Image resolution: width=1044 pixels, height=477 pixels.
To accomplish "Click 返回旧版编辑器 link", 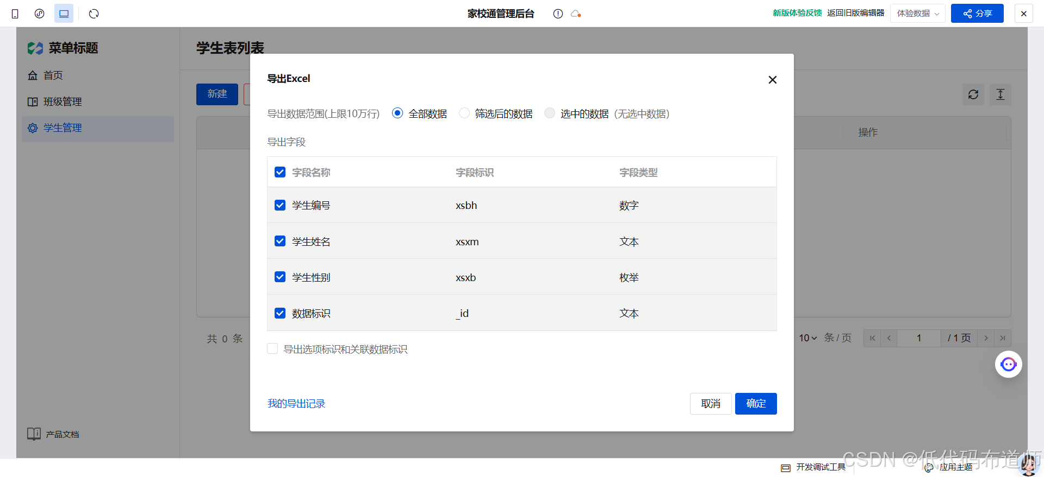I will tap(856, 13).
